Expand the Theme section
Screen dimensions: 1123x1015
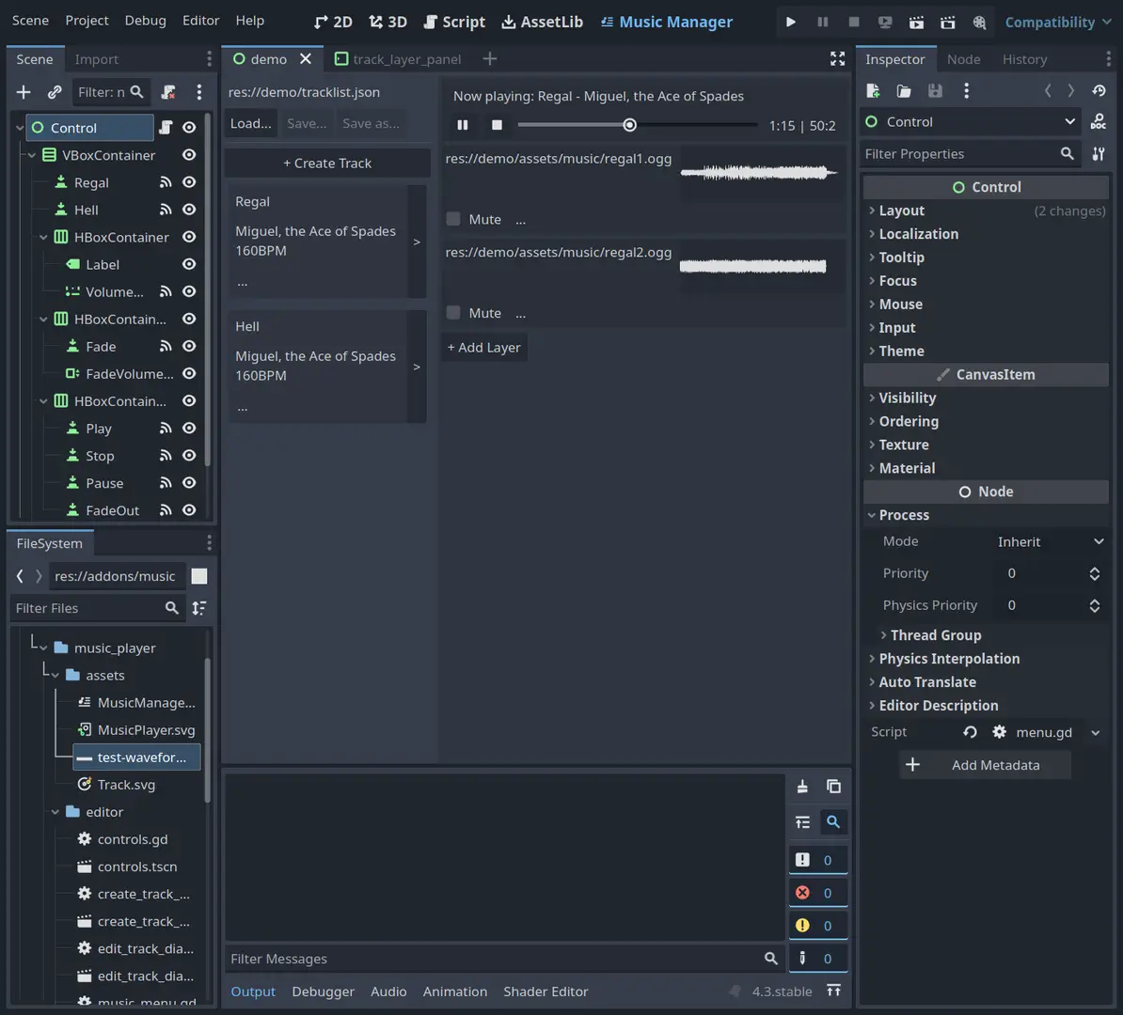[x=986, y=351]
